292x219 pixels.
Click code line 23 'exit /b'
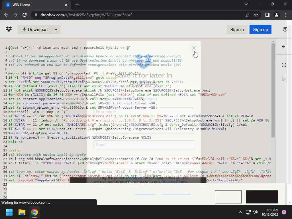[x=15, y=142]
